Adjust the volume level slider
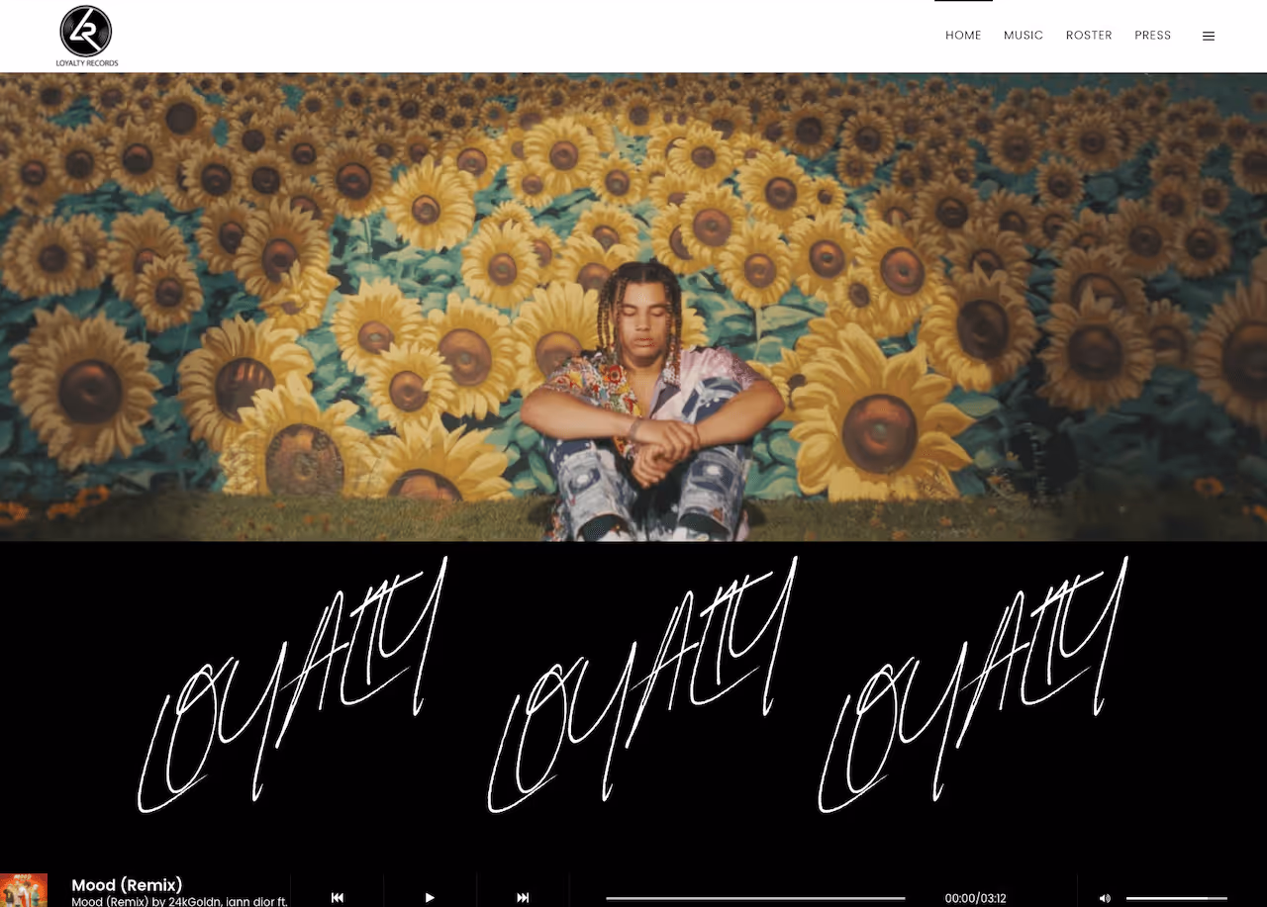This screenshot has width=1267, height=907. click(x=1177, y=898)
